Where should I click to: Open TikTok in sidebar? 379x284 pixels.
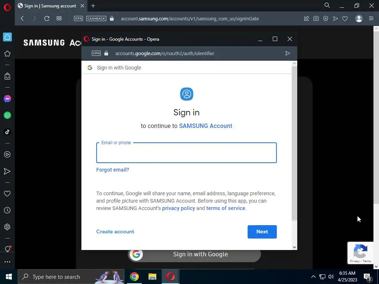coord(7,132)
